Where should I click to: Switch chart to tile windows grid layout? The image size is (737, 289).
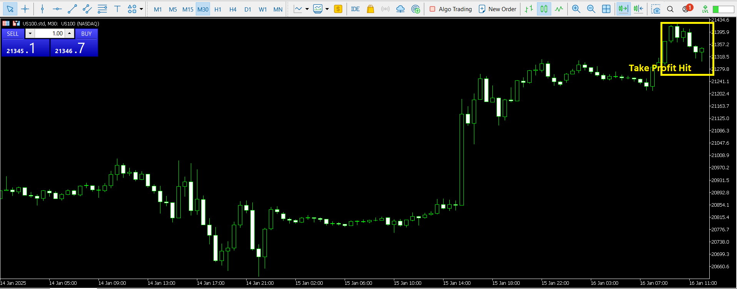606,9
